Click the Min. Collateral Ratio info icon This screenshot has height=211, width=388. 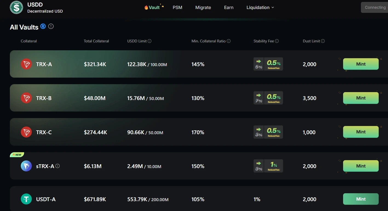228,41
